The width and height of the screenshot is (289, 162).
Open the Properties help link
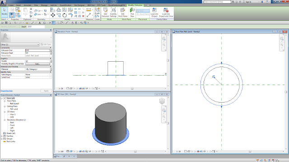[x=7, y=91]
